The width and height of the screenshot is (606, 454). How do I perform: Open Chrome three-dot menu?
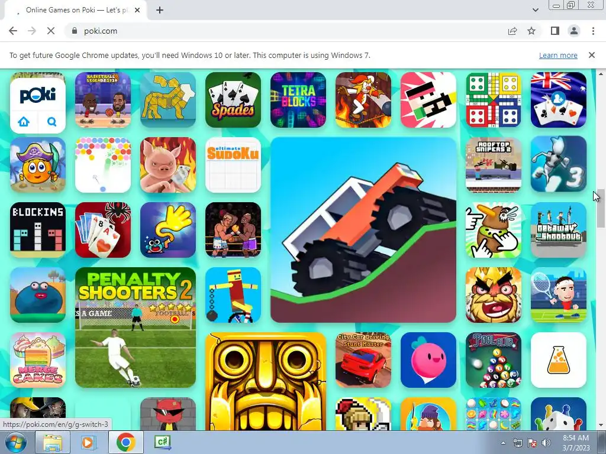coord(593,31)
